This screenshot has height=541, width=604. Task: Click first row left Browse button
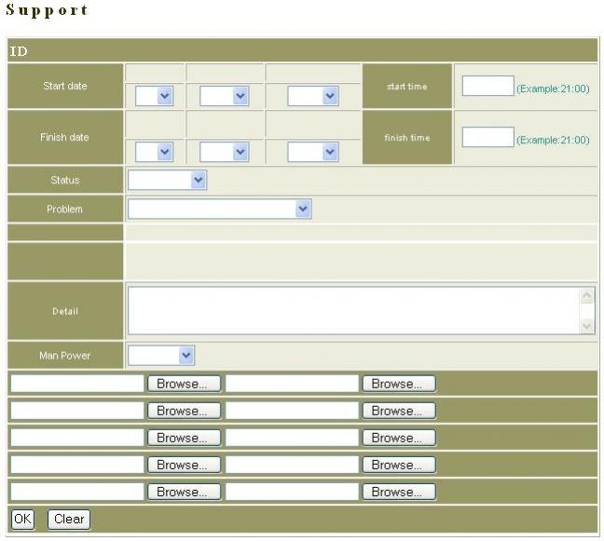(x=185, y=384)
